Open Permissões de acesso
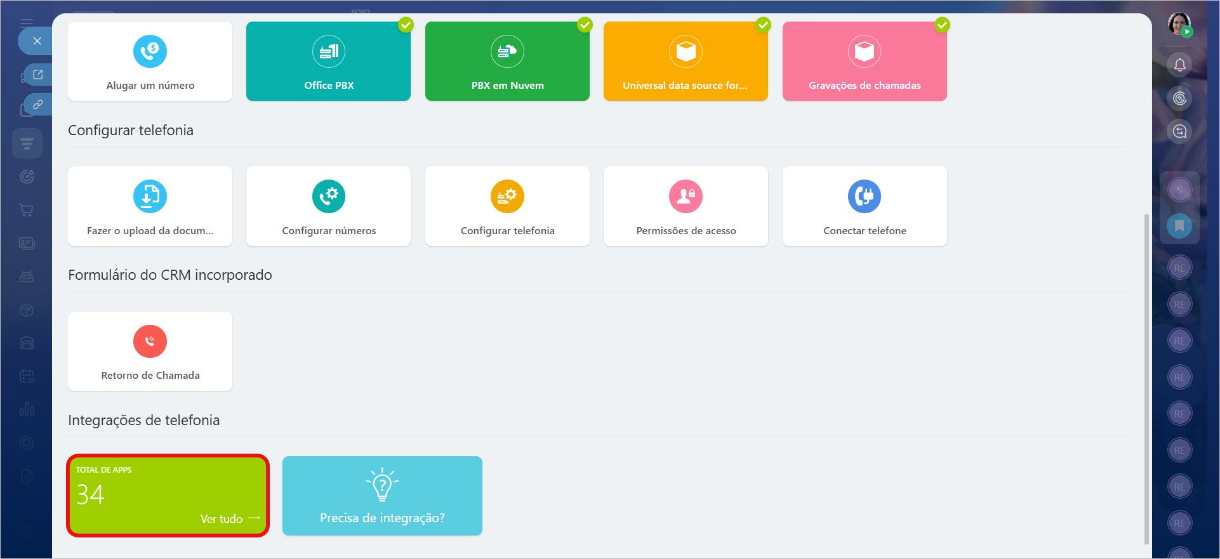The image size is (1220, 559). (686, 206)
